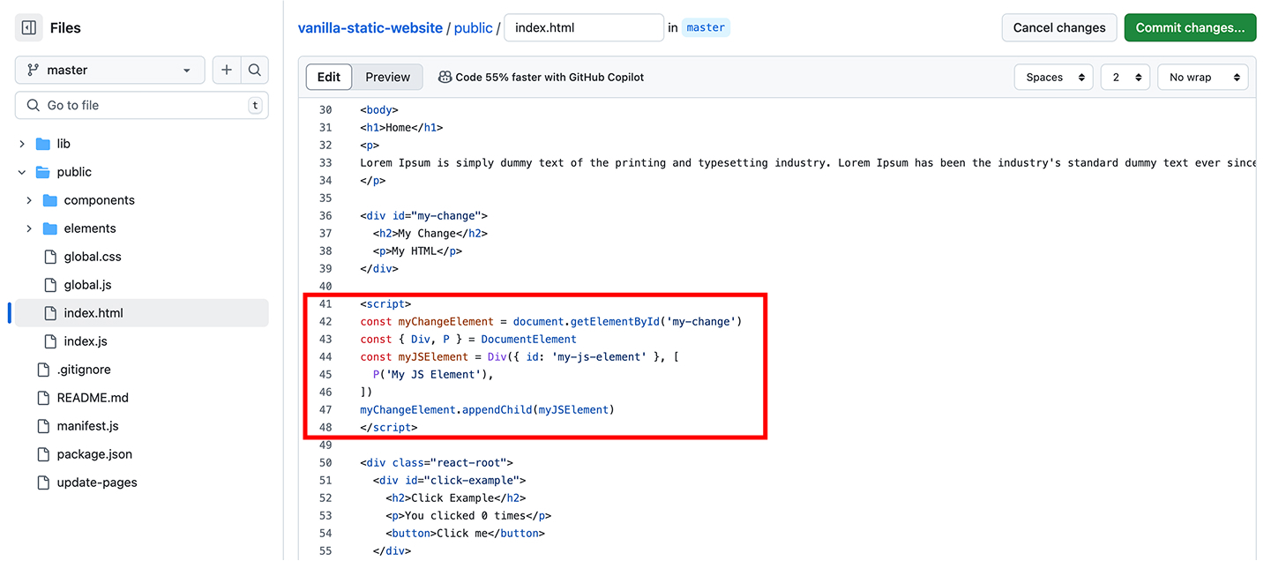Click the <button>Click me</button> code line
The width and height of the screenshot is (1271, 561).
[x=465, y=533]
